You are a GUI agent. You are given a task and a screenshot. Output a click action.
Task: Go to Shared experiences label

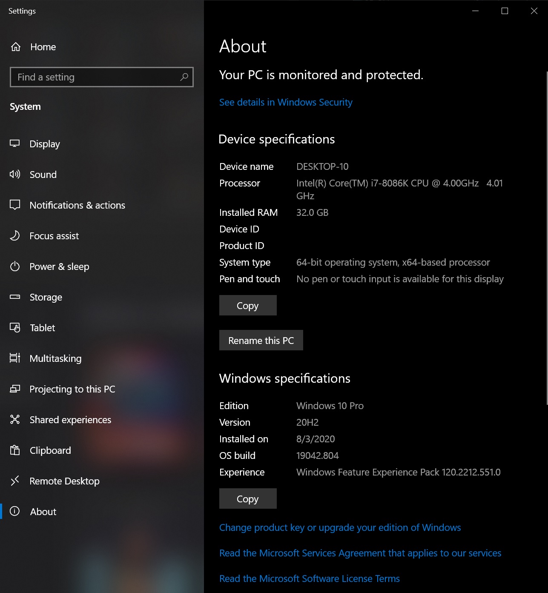point(70,420)
